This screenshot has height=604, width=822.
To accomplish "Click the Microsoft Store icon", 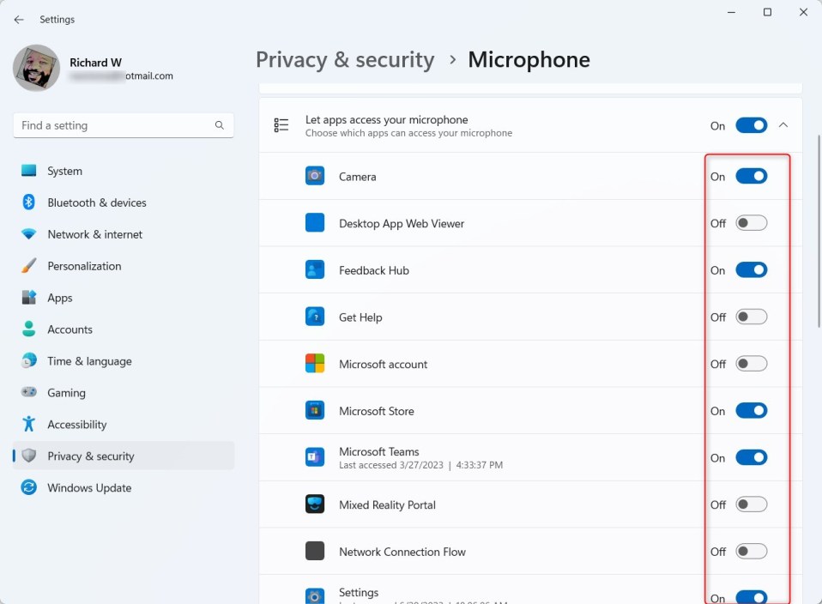I will 315,410.
